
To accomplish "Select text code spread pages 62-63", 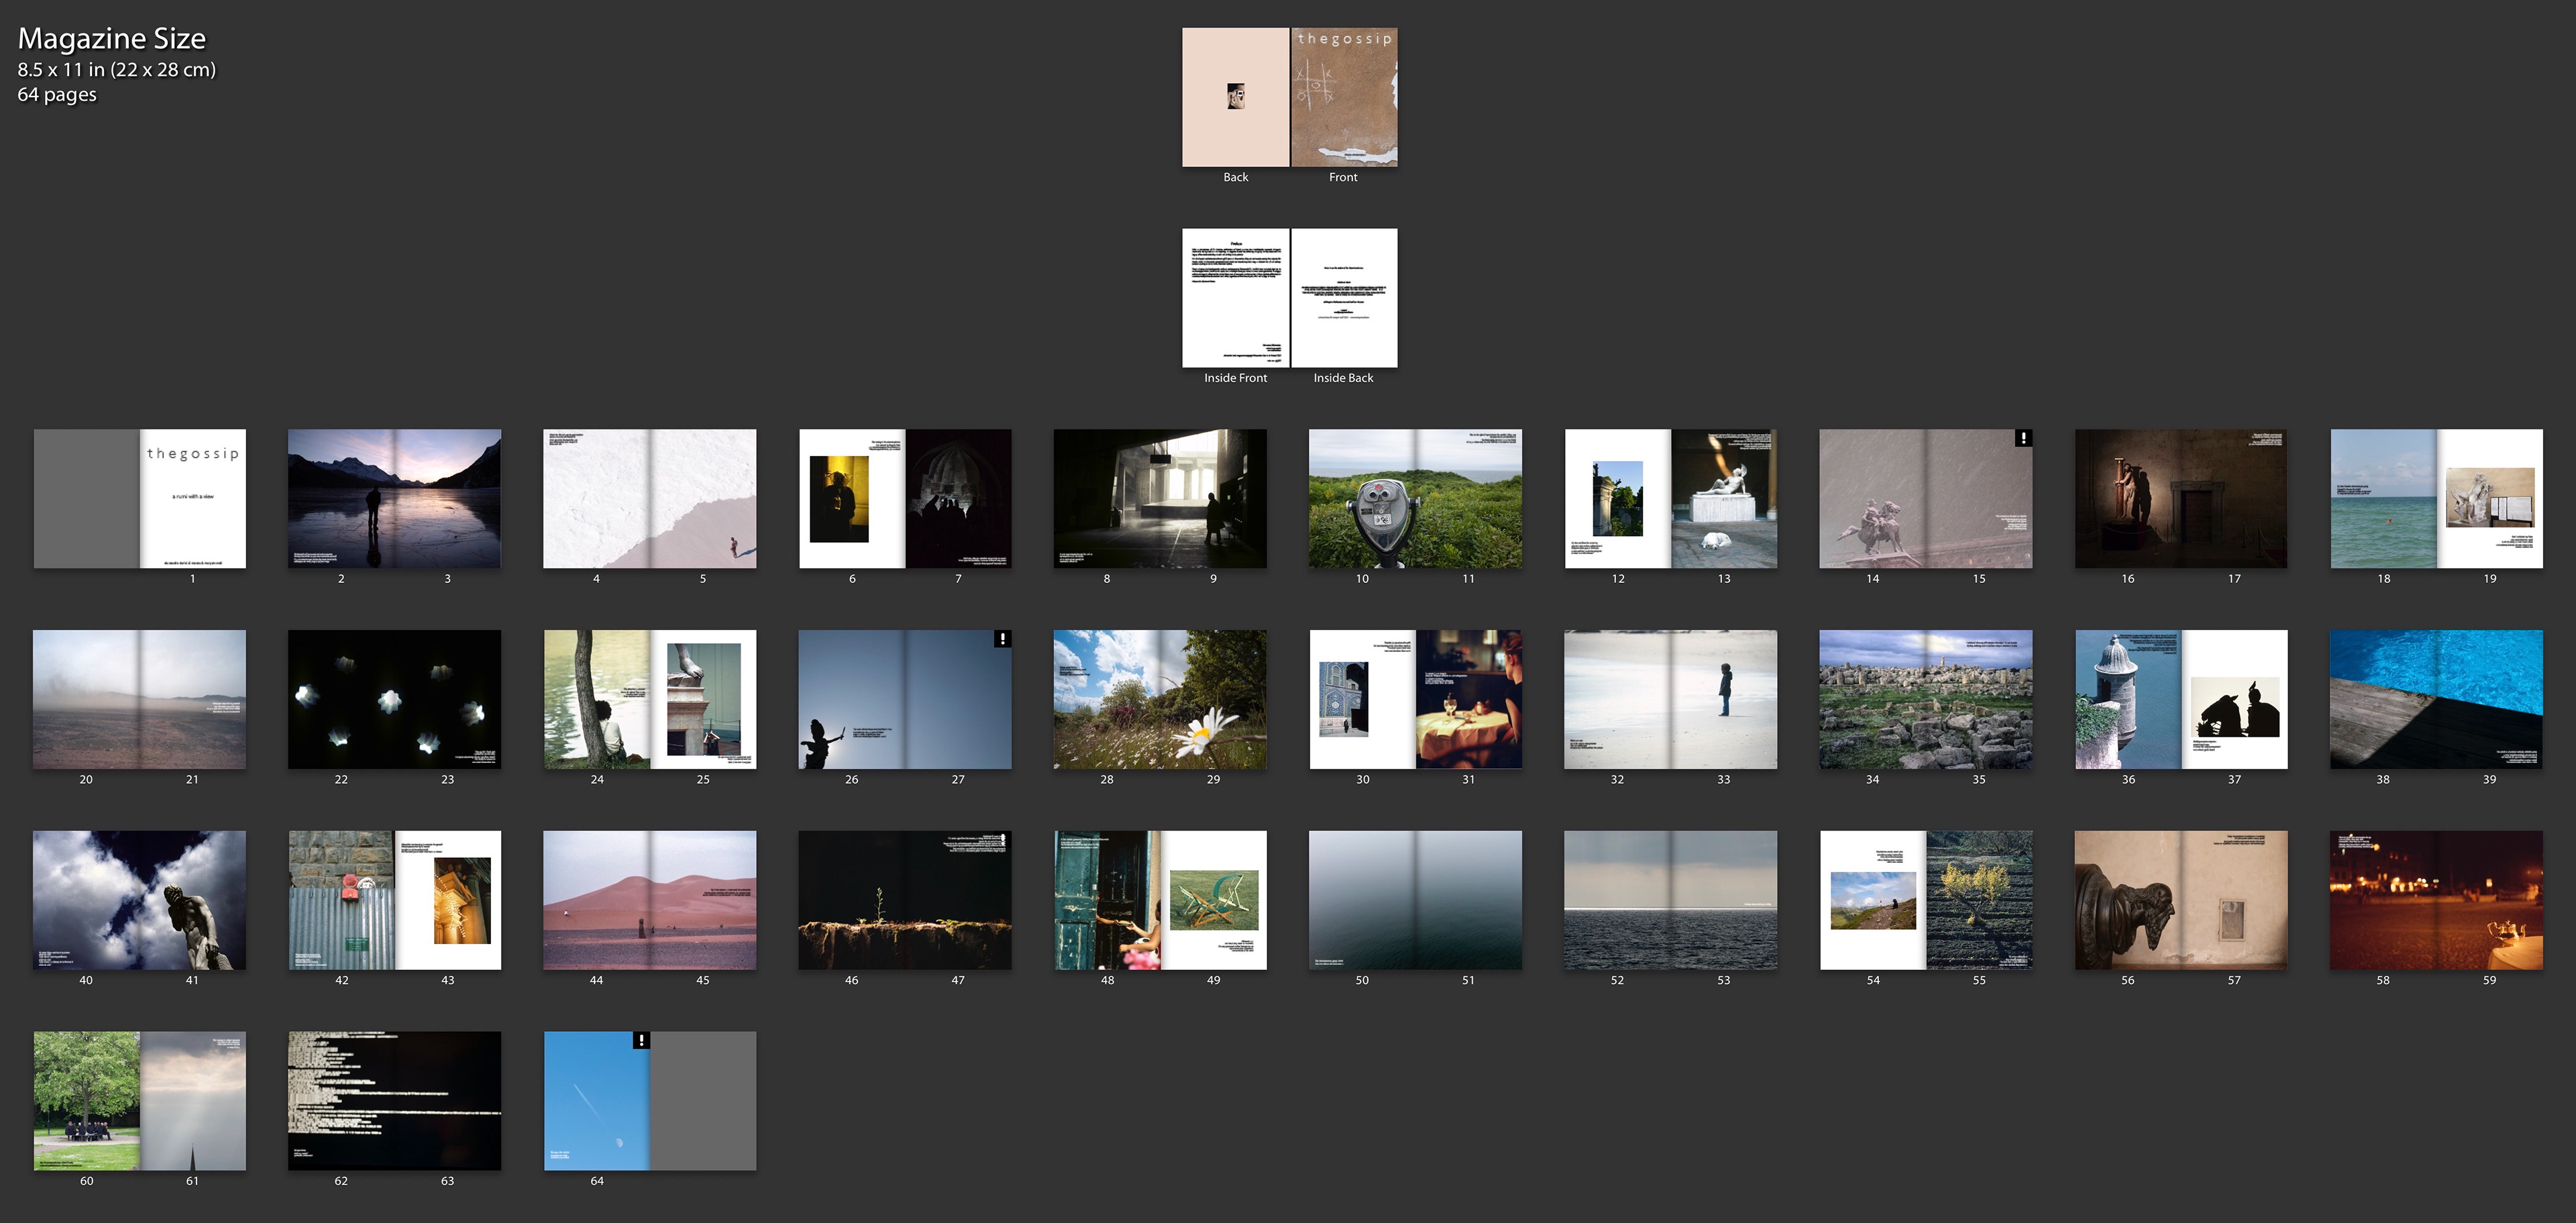I will point(394,1100).
